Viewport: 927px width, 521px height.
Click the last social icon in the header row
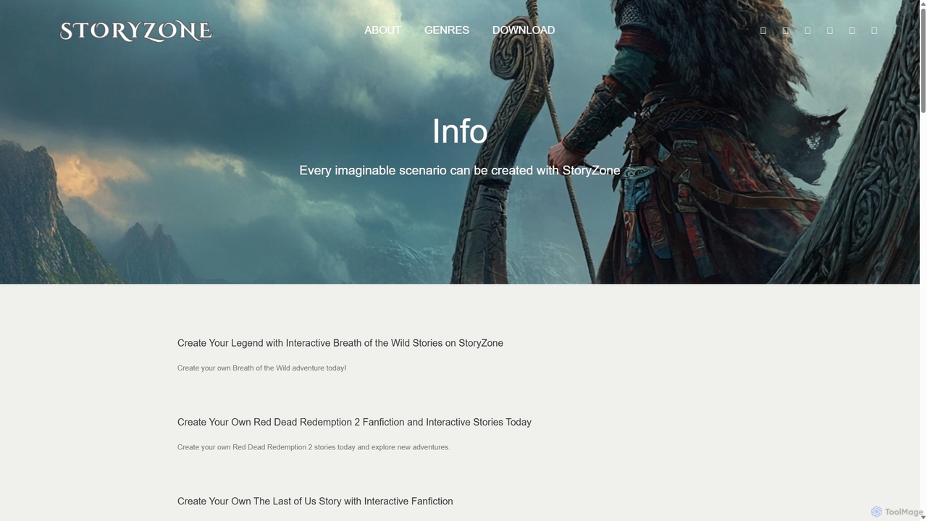(874, 30)
